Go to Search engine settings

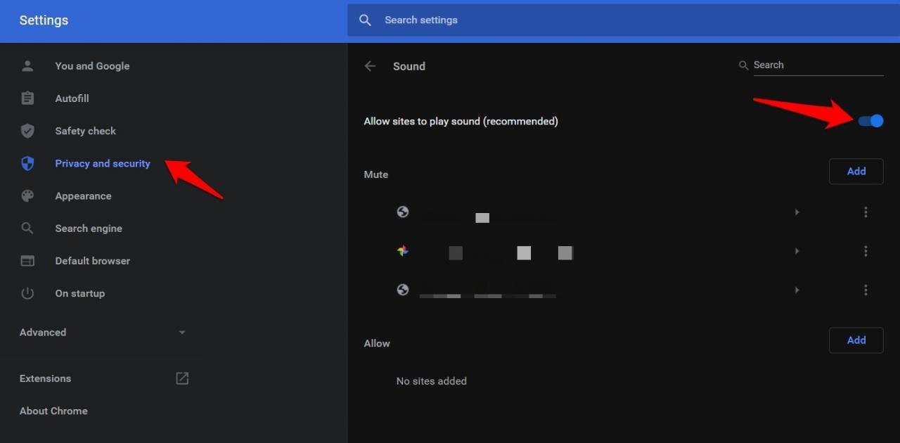(x=89, y=229)
